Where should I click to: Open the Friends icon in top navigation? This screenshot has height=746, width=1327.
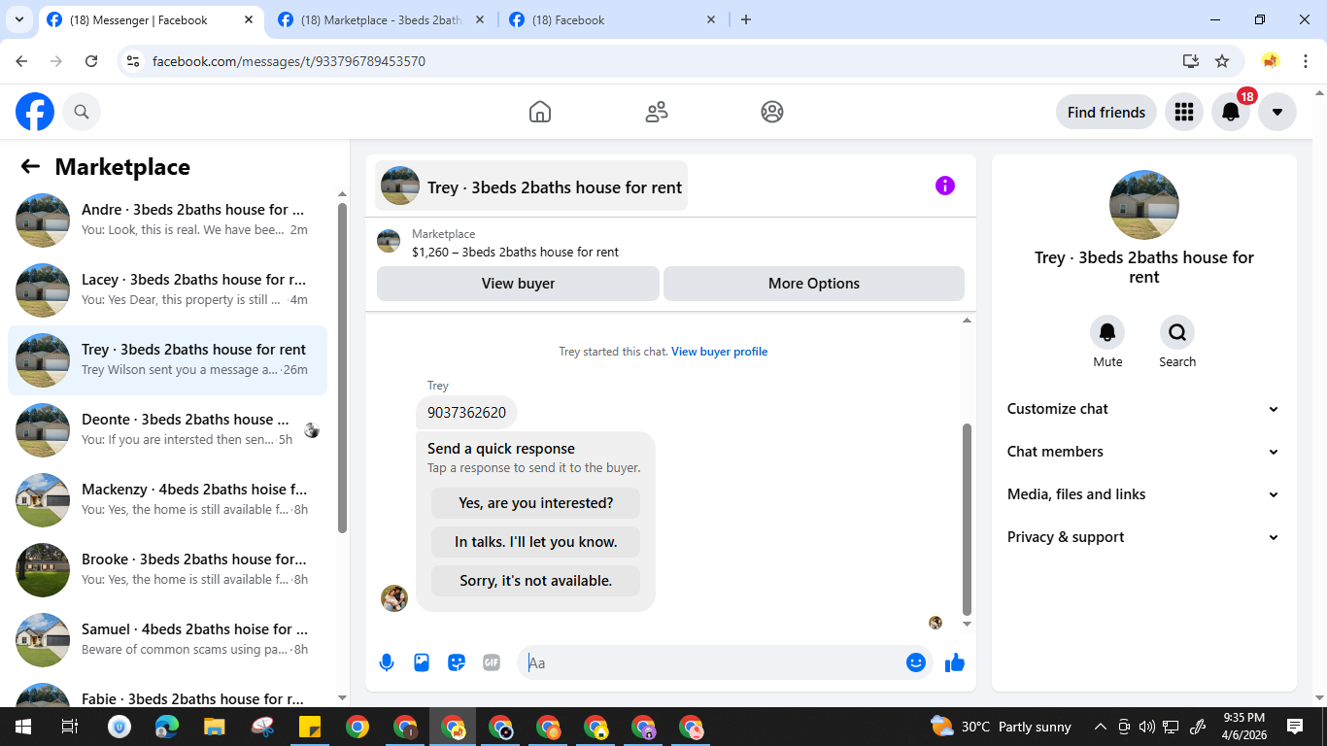pos(657,112)
